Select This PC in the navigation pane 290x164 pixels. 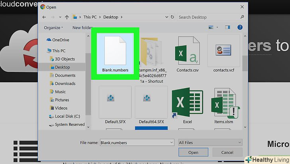coord(56,51)
